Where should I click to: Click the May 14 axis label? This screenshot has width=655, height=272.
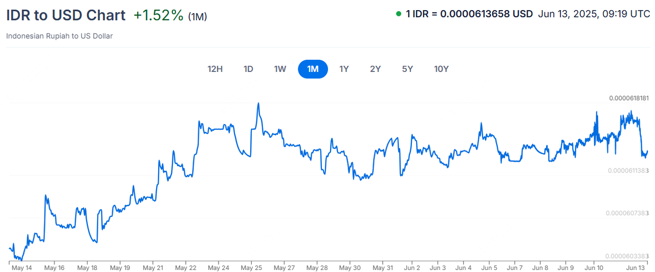tap(21, 267)
